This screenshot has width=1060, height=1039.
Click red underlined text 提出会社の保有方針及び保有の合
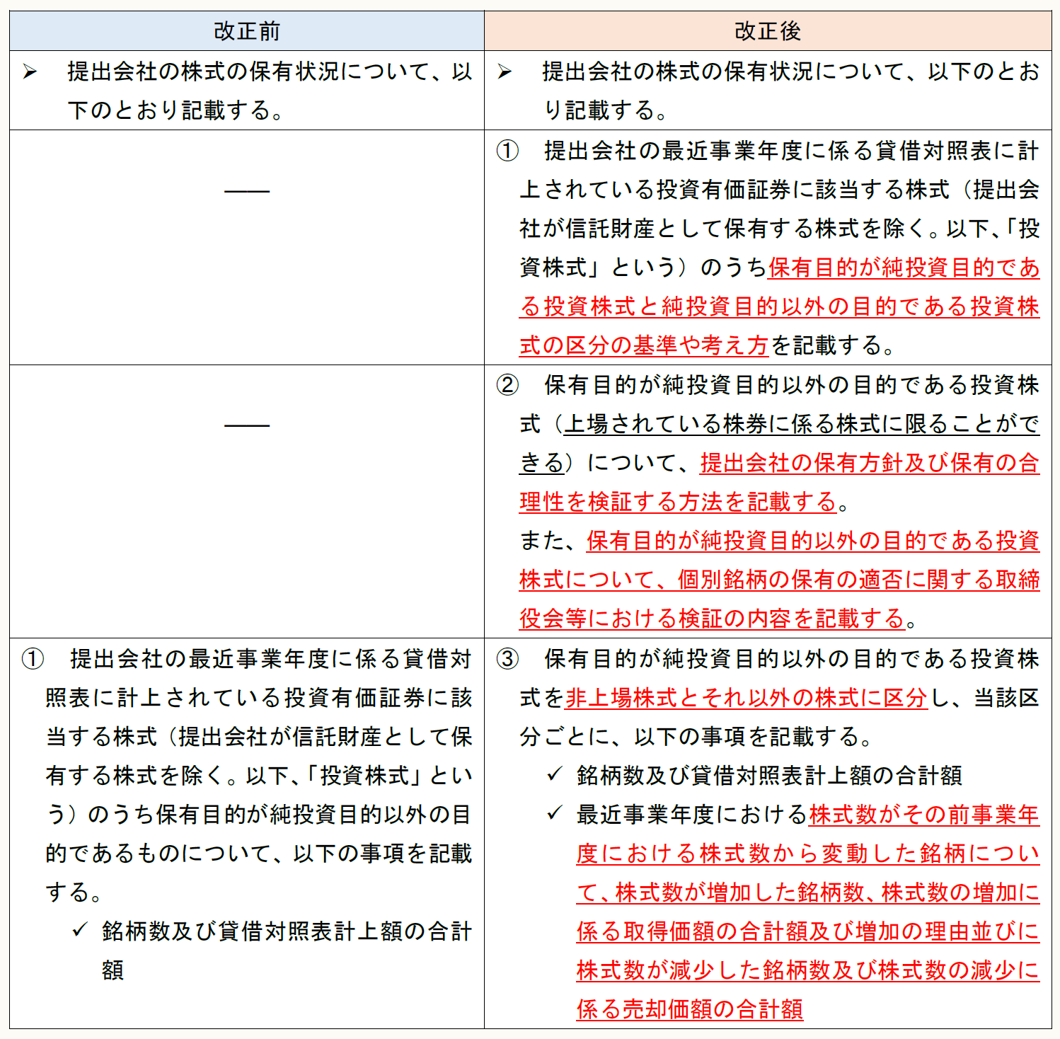click(869, 463)
